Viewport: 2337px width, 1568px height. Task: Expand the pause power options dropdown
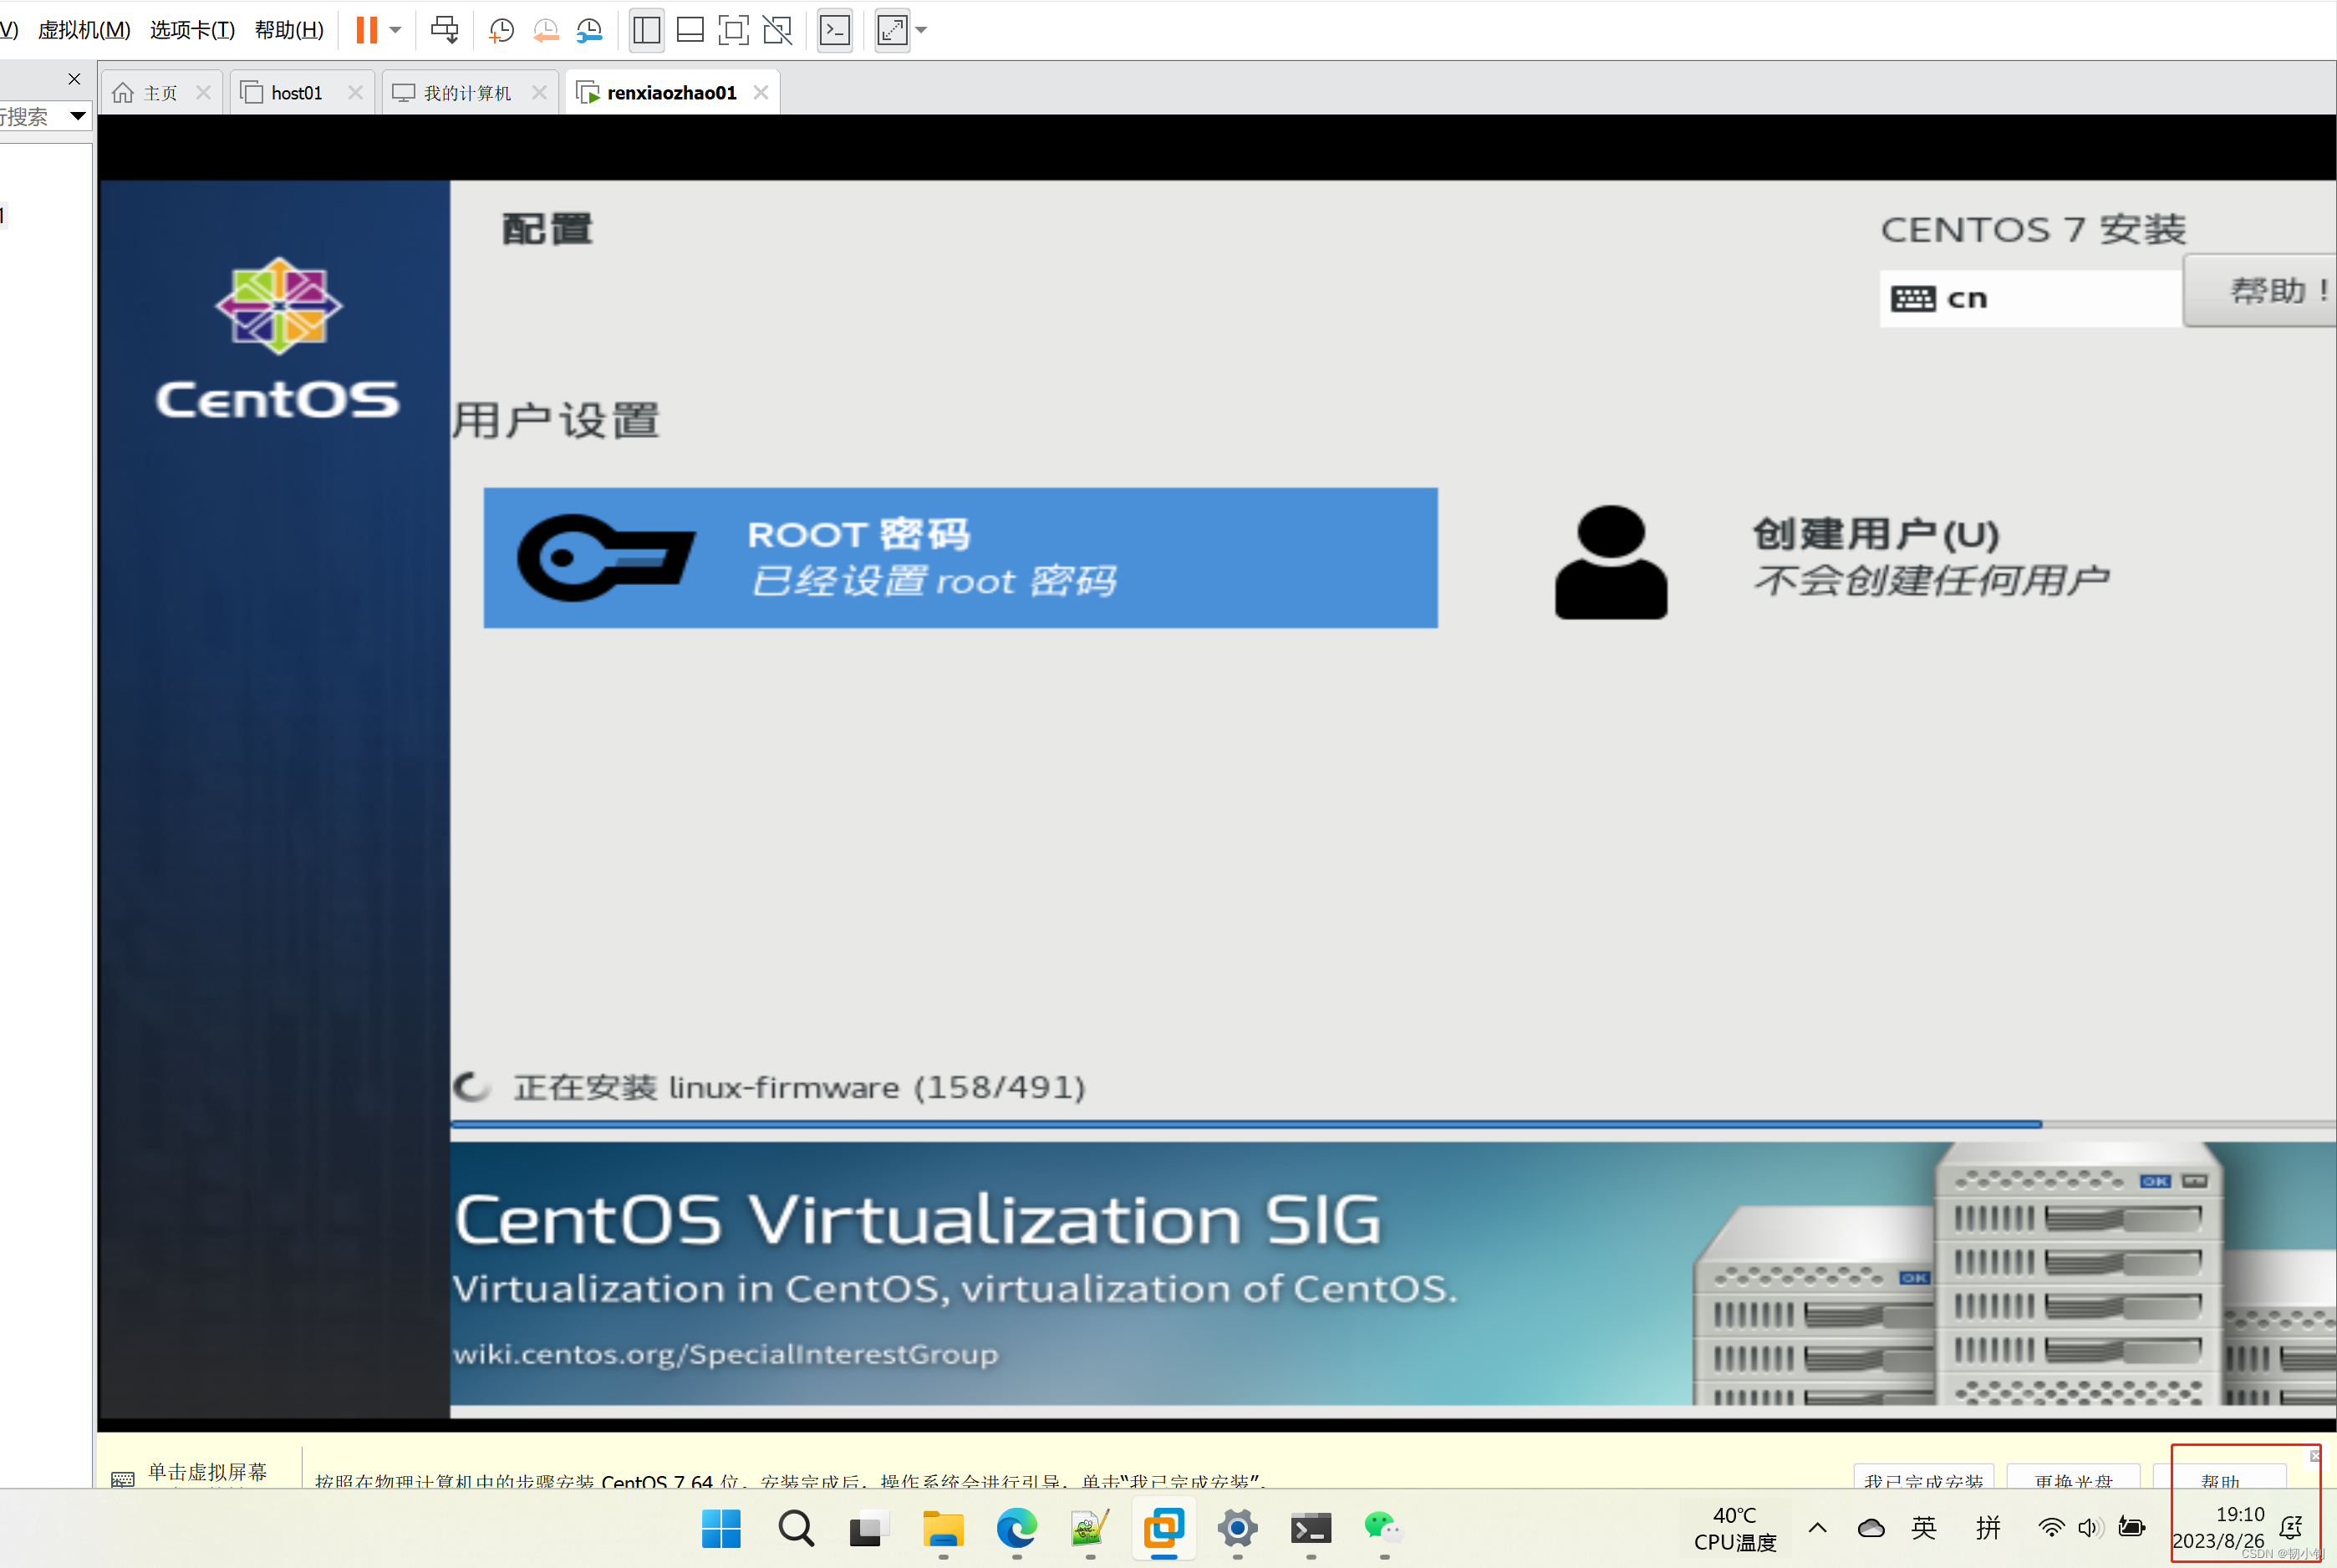(x=396, y=30)
